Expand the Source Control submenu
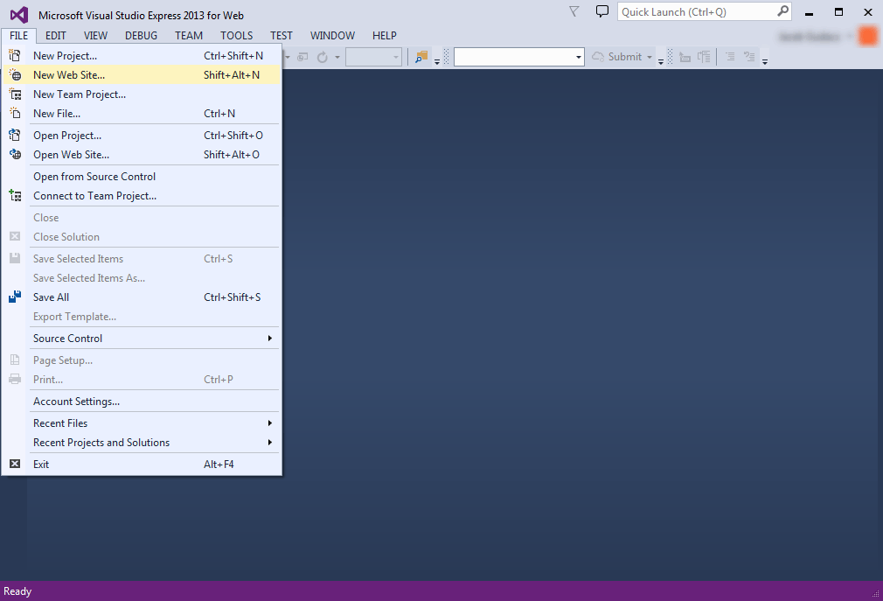883x601 pixels. pyautogui.click(x=269, y=338)
